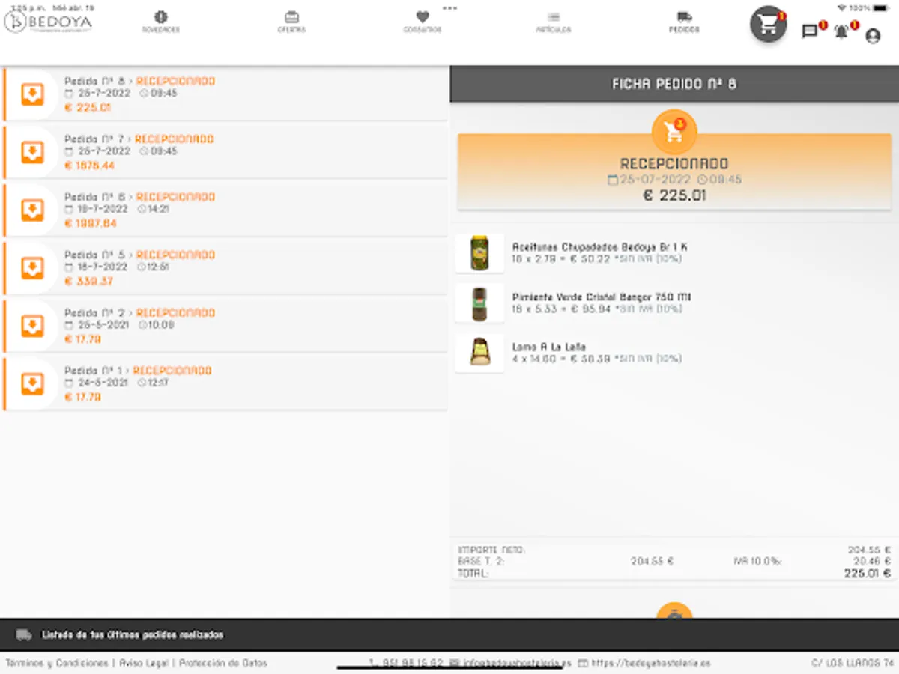The height and width of the screenshot is (674, 899).
Task: Open the notifications bell
Action: click(x=841, y=32)
